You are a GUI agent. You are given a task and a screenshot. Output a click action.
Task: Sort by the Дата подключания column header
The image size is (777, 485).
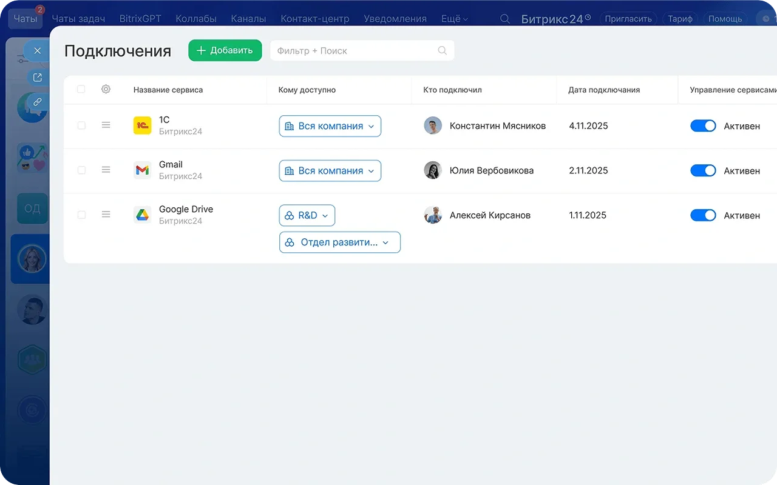pyautogui.click(x=604, y=90)
